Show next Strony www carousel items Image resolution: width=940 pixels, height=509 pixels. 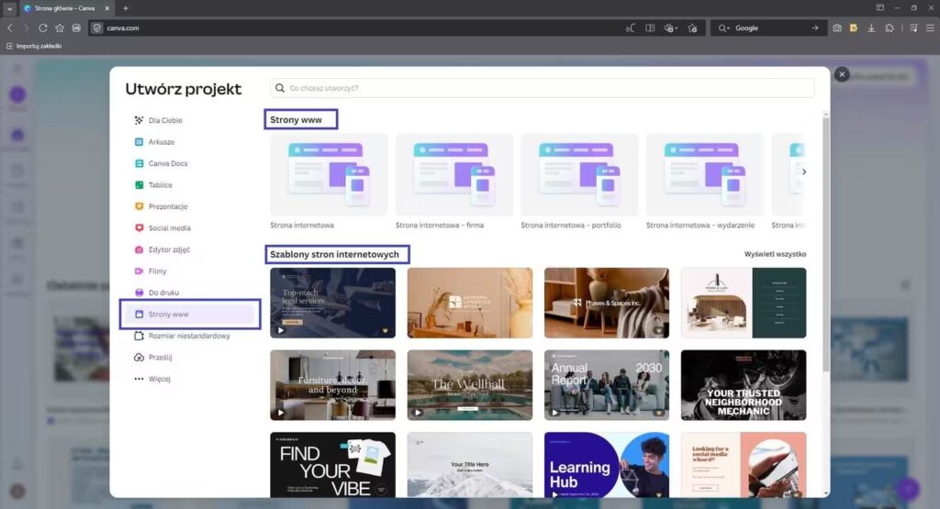[x=804, y=172]
